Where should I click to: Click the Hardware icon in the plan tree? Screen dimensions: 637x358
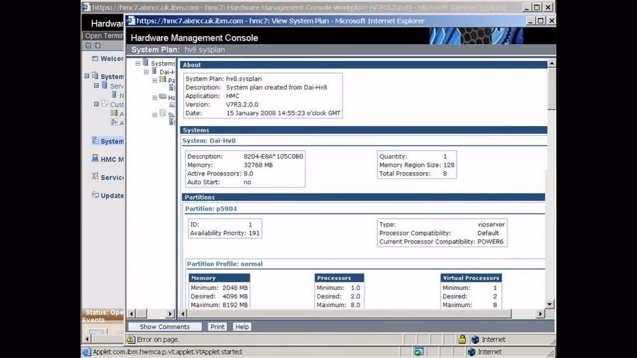(163, 97)
